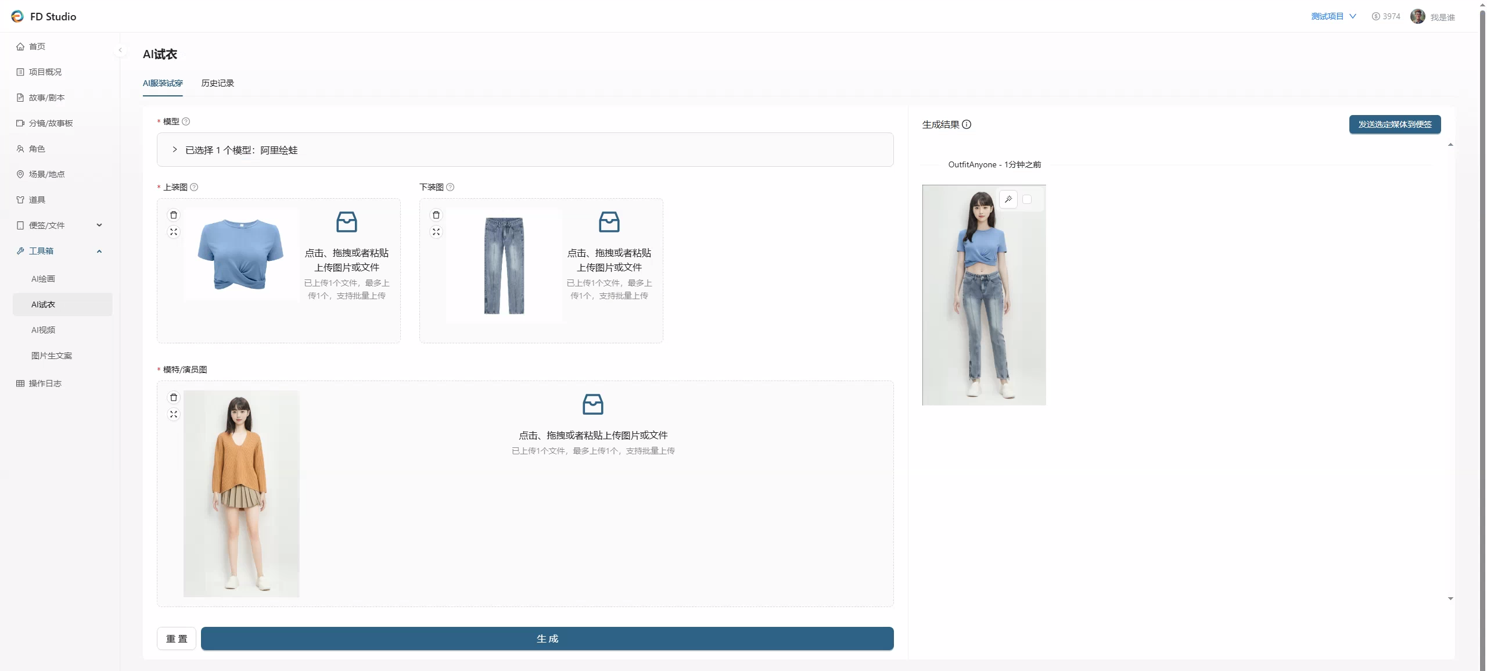Open the 测试项目 project dropdown

click(1334, 16)
